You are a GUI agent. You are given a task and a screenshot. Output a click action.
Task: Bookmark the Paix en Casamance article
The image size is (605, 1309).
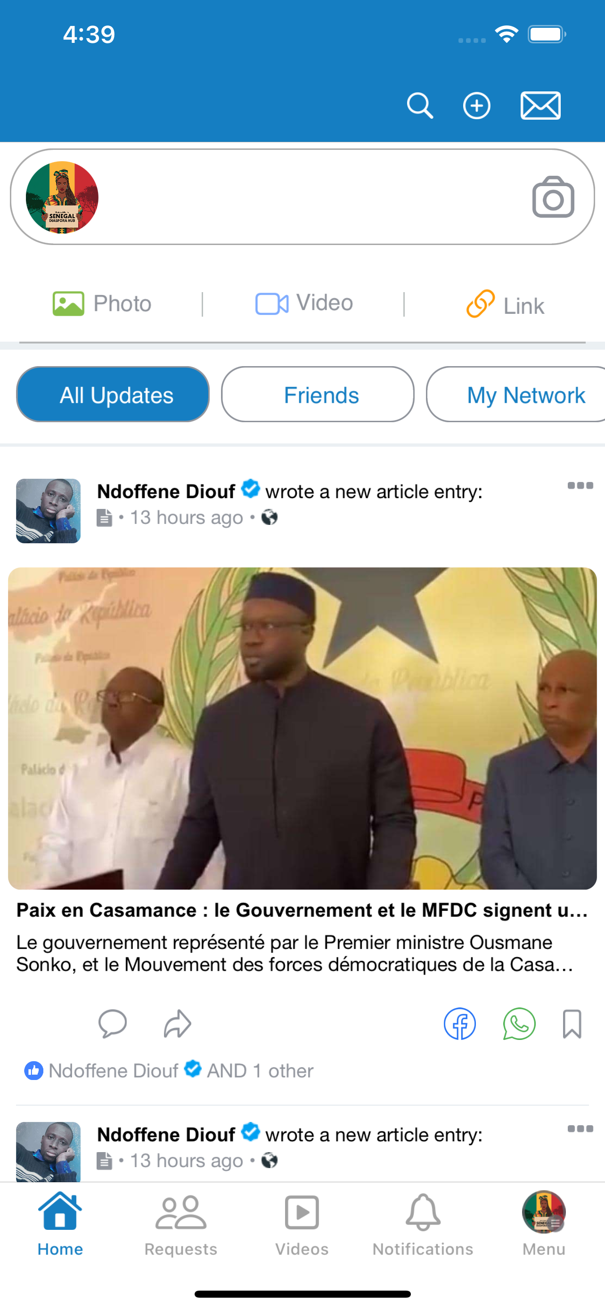pos(572,1023)
